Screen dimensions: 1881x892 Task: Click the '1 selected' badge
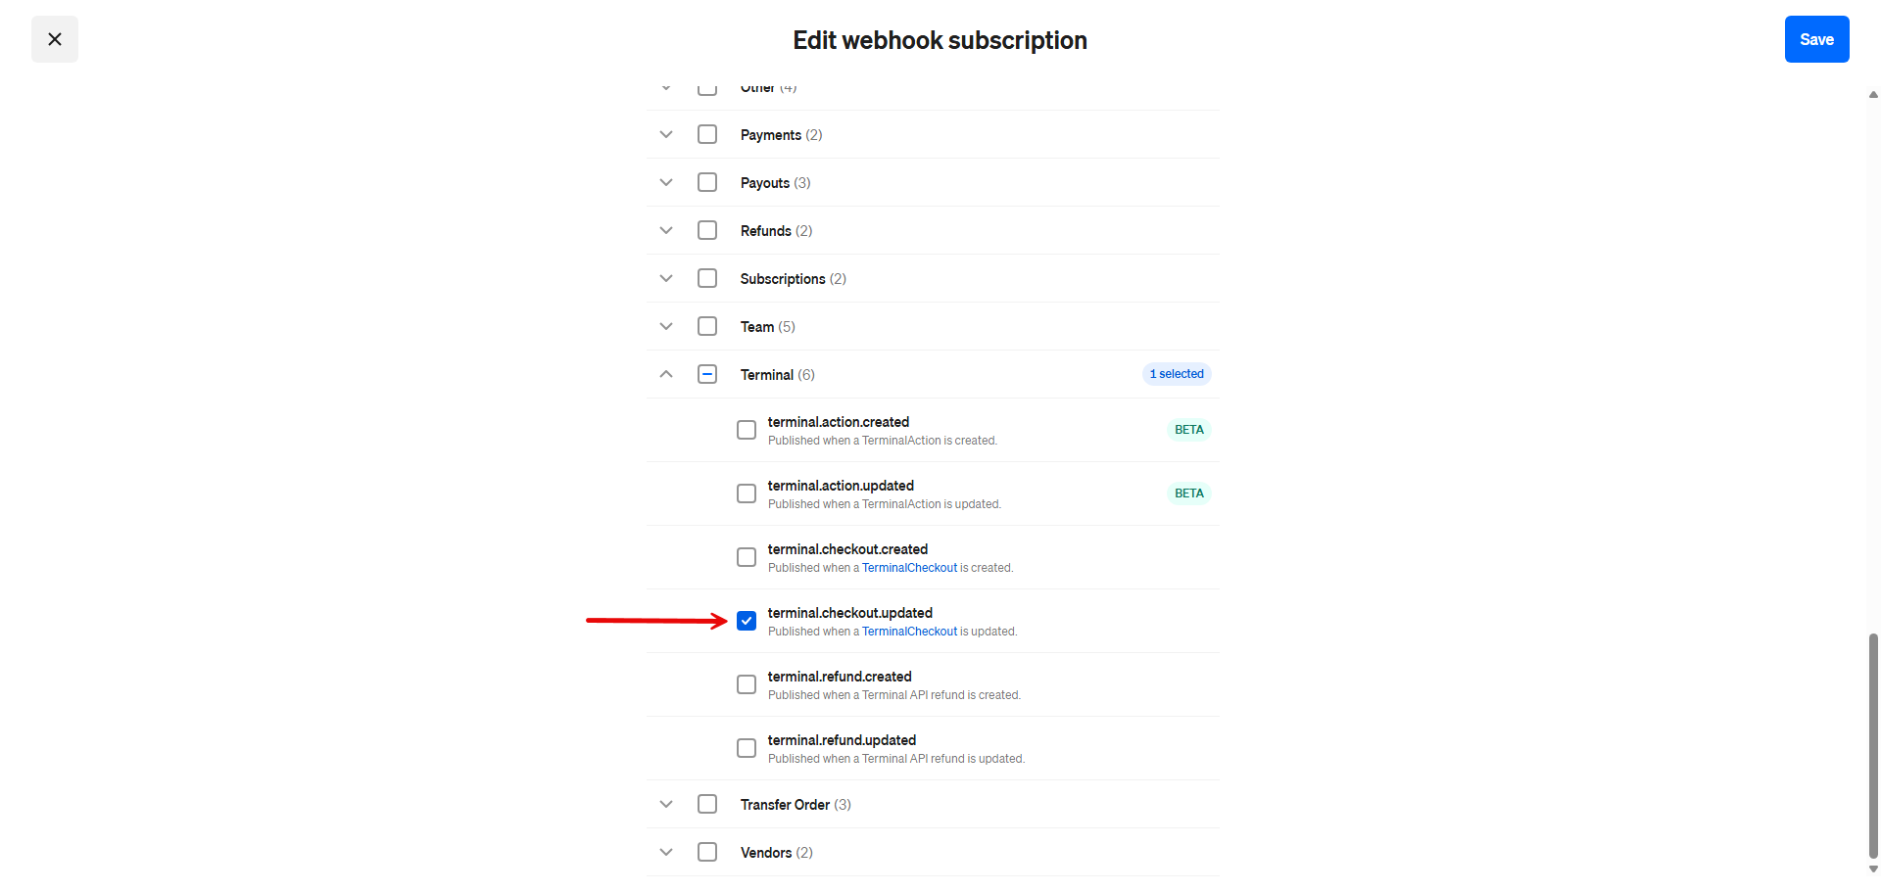1177,374
